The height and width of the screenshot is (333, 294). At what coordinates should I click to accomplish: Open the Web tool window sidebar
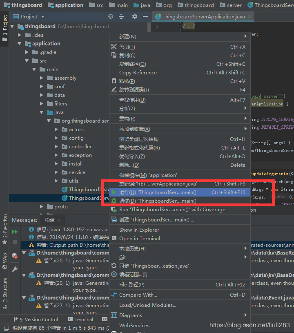4,261
